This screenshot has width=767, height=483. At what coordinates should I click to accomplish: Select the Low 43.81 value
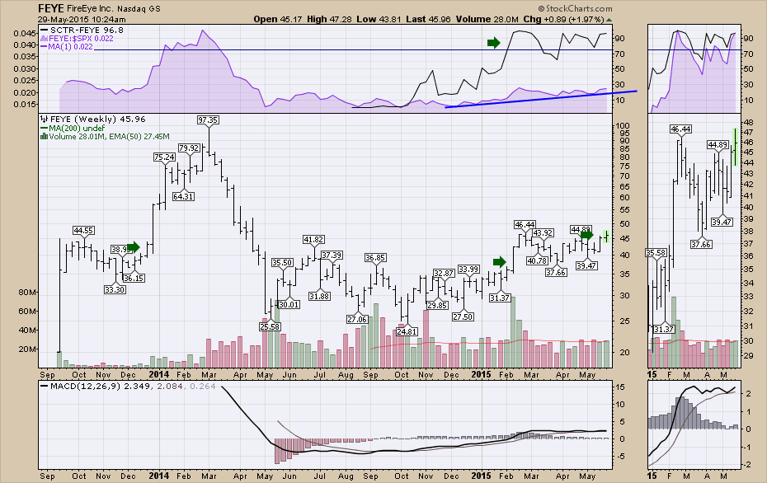coord(379,19)
